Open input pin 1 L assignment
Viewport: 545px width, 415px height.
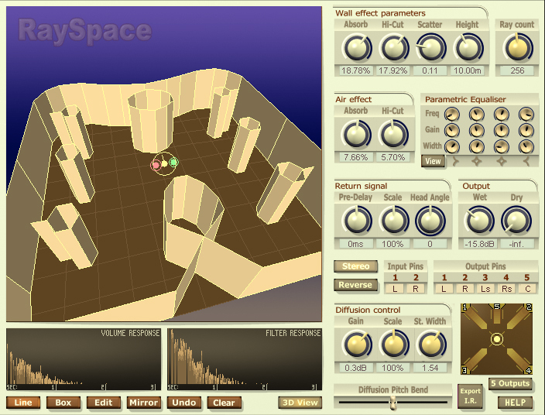tap(395, 289)
